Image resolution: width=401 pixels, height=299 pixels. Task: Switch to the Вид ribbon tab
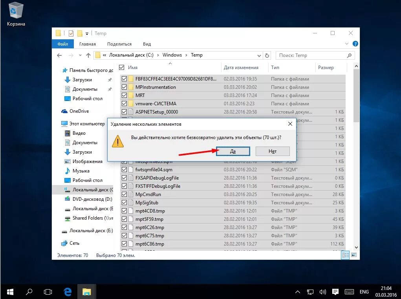pyautogui.click(x=147, y=44)
